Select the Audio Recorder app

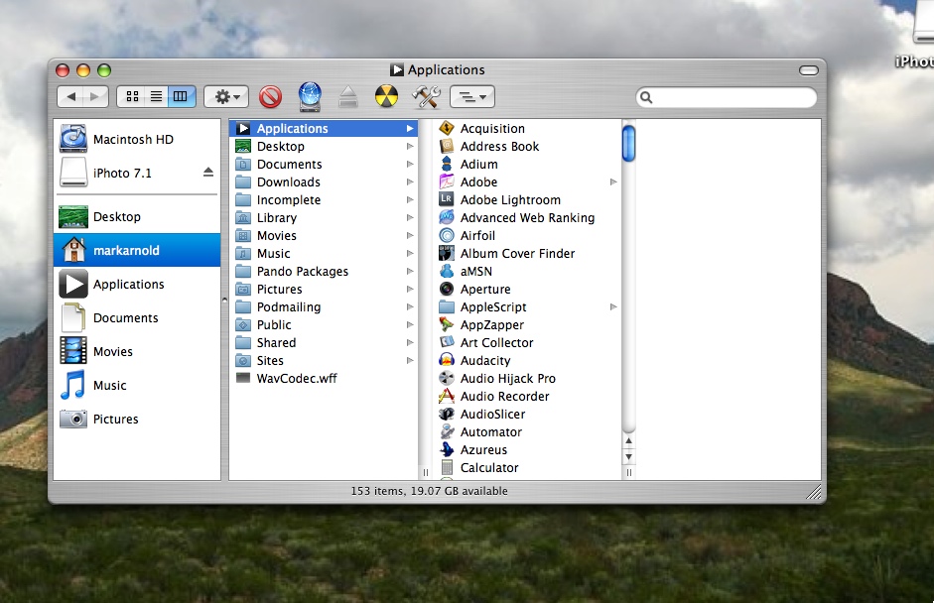pos(527,397)
